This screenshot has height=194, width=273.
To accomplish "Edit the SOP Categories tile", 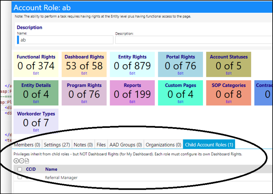I will (x=229, y=102).
